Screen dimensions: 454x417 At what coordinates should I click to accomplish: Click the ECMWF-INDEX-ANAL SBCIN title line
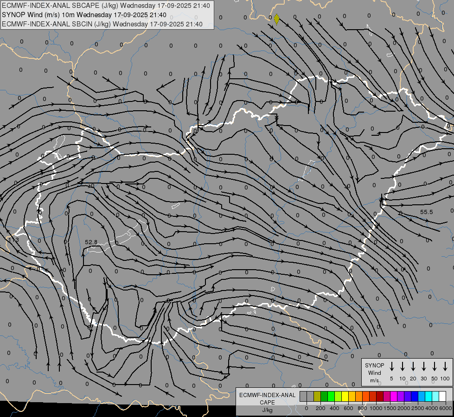point(102,24)
